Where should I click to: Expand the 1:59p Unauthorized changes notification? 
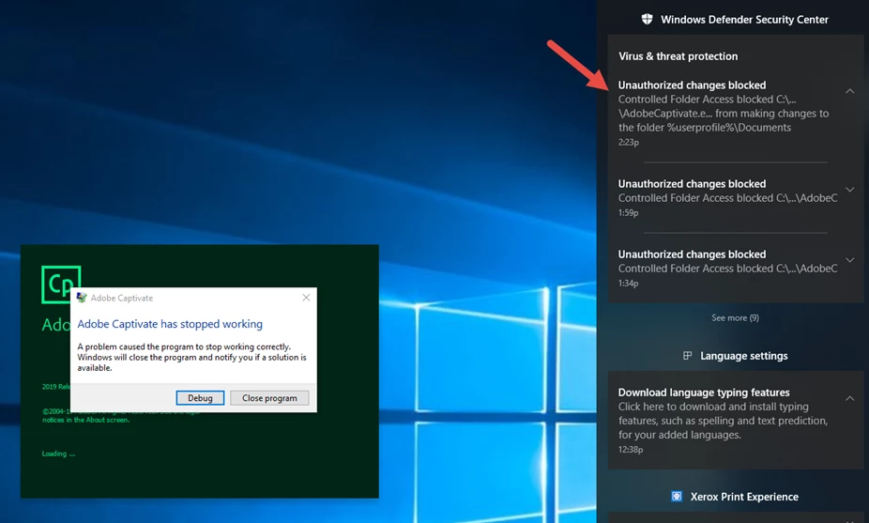(x=849, y=190)
